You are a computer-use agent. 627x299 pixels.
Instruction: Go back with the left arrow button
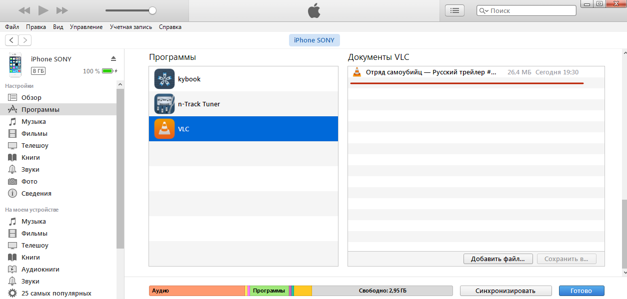[x=12, y=40]
